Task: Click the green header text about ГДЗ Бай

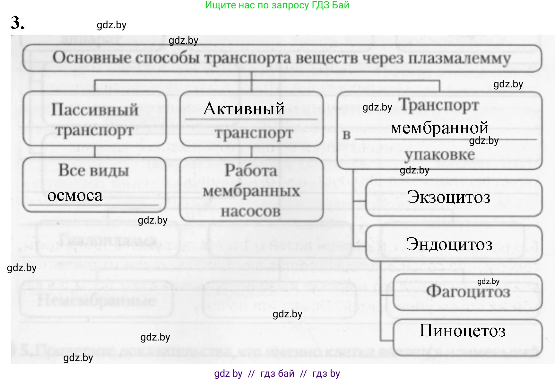Action: point(277,5)
